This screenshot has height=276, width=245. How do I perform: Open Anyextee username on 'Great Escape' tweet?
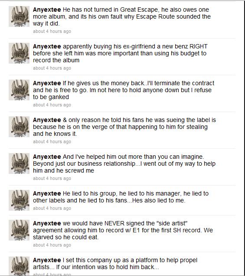(x=47, y=10)
